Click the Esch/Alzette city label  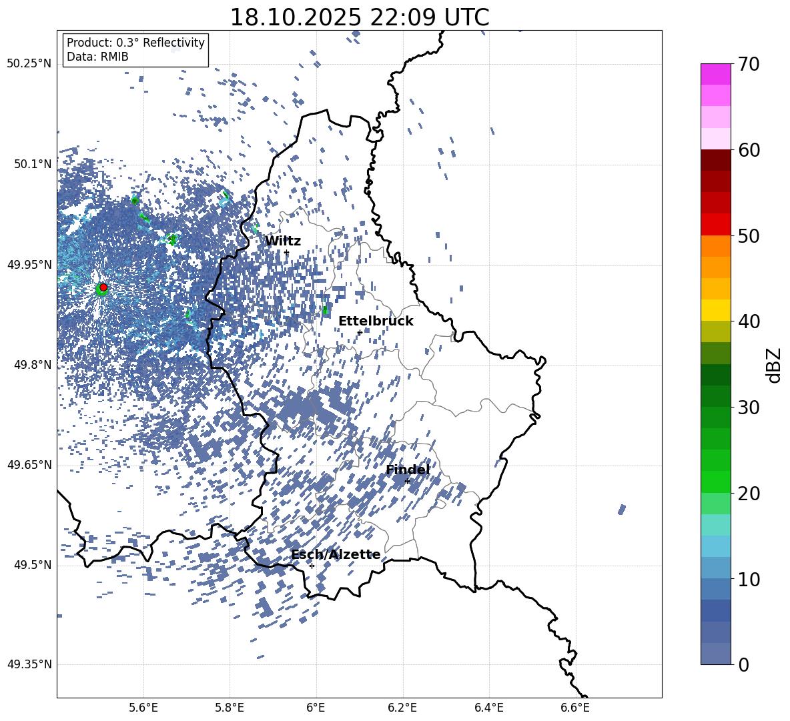(336, 554)
